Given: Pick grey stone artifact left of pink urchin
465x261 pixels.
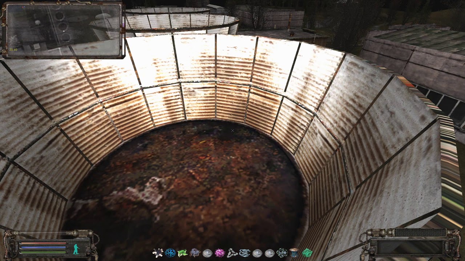Looking at the screenshot, I should click(207, 253).
